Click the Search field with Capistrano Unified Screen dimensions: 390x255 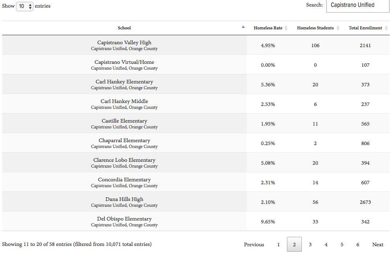357,5
